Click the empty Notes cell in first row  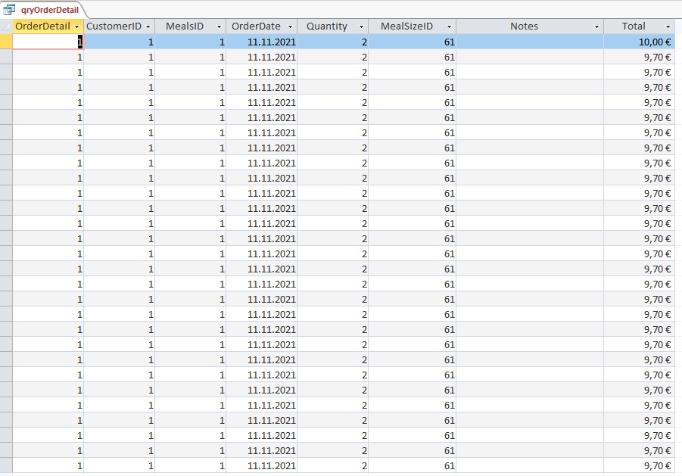click(x=530, y=42)
